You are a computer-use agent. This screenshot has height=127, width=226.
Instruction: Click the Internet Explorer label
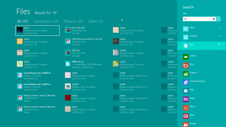pos(197,81)
